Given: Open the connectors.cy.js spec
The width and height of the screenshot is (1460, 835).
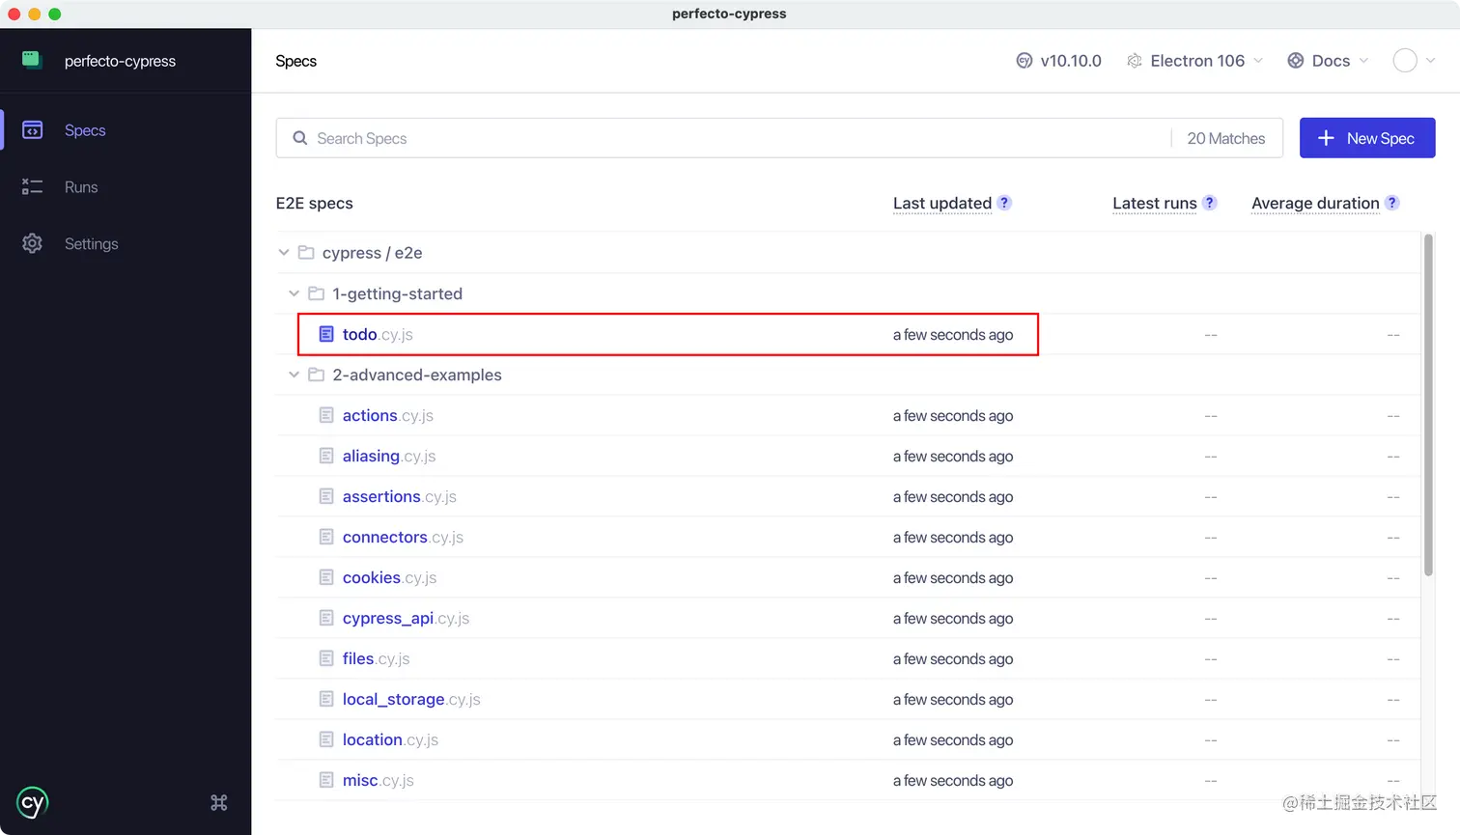Looking at the screenshot, I should pos(403,537).
